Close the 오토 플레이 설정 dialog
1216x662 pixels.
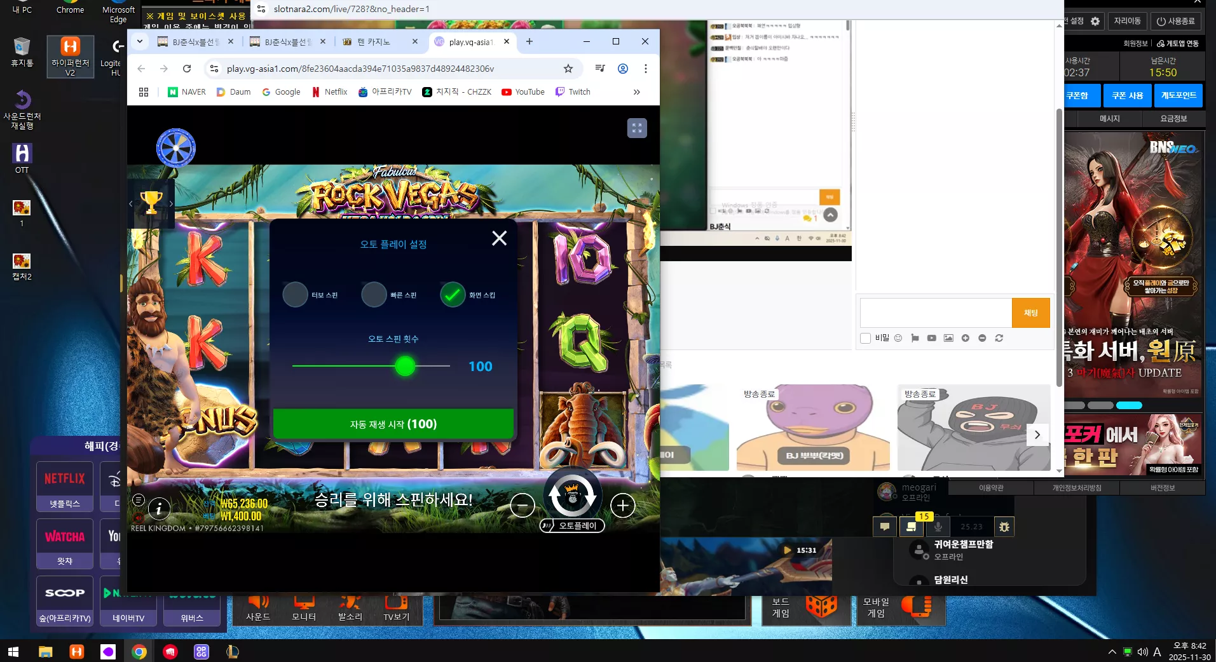click(500, 238)
